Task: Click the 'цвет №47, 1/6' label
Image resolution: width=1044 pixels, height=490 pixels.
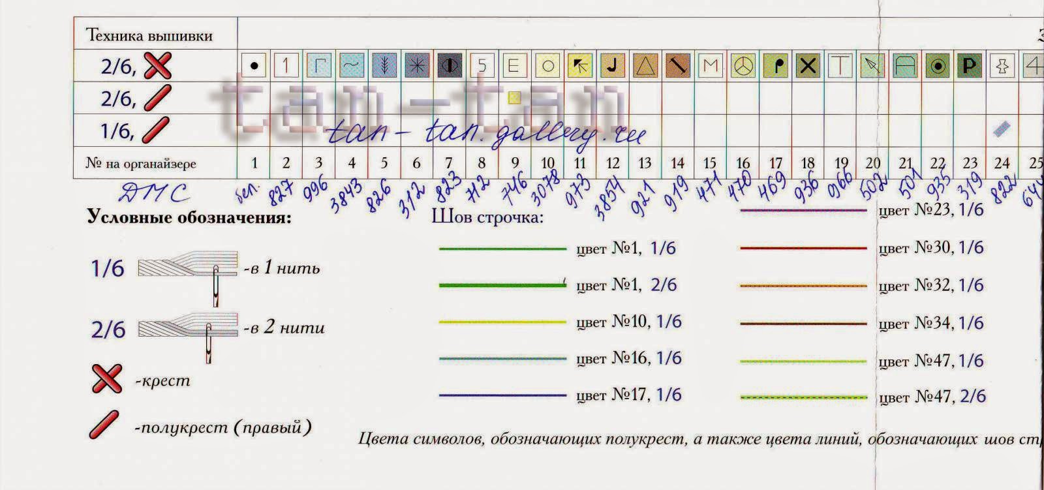Action: pos(931,361)
